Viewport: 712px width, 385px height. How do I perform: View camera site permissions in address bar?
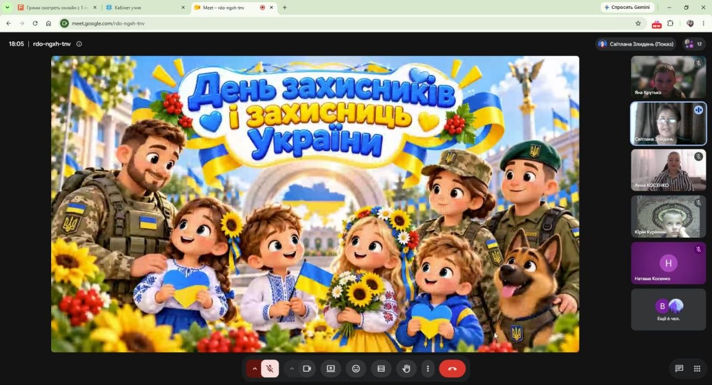[x=65, y=23]
